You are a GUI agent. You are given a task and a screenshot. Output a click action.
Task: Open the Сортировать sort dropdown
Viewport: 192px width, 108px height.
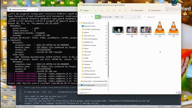pyautogui.click(x=138, y=10)
